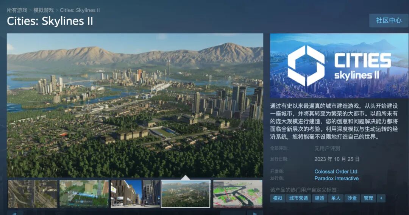
Task: Select the 沙盒 tag
Action: coord(352,198)
